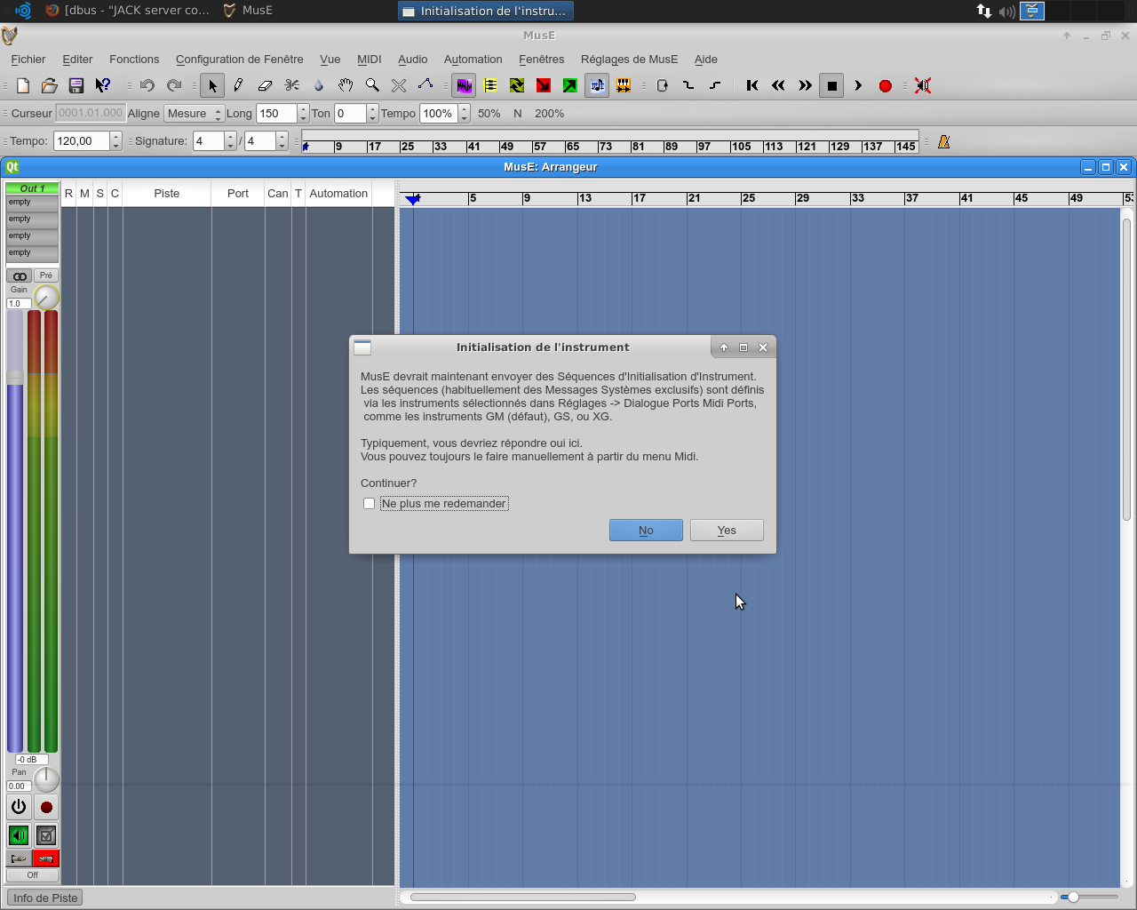Click the fast-forward double-arrow button

pos(806,85)
